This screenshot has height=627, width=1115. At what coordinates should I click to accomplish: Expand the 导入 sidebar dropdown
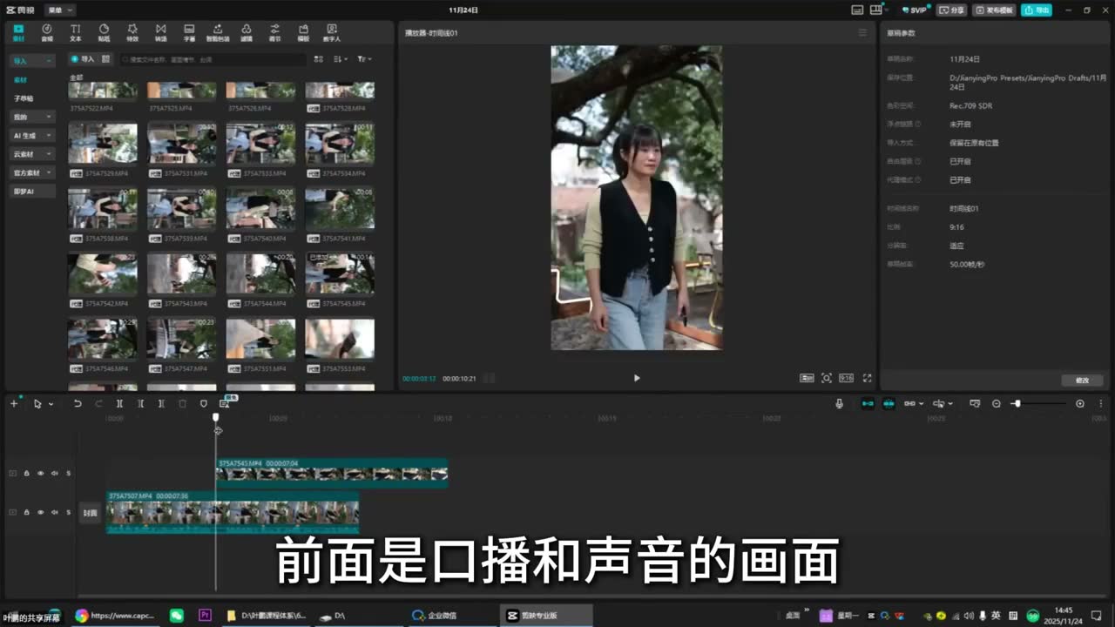coord(32,61)
